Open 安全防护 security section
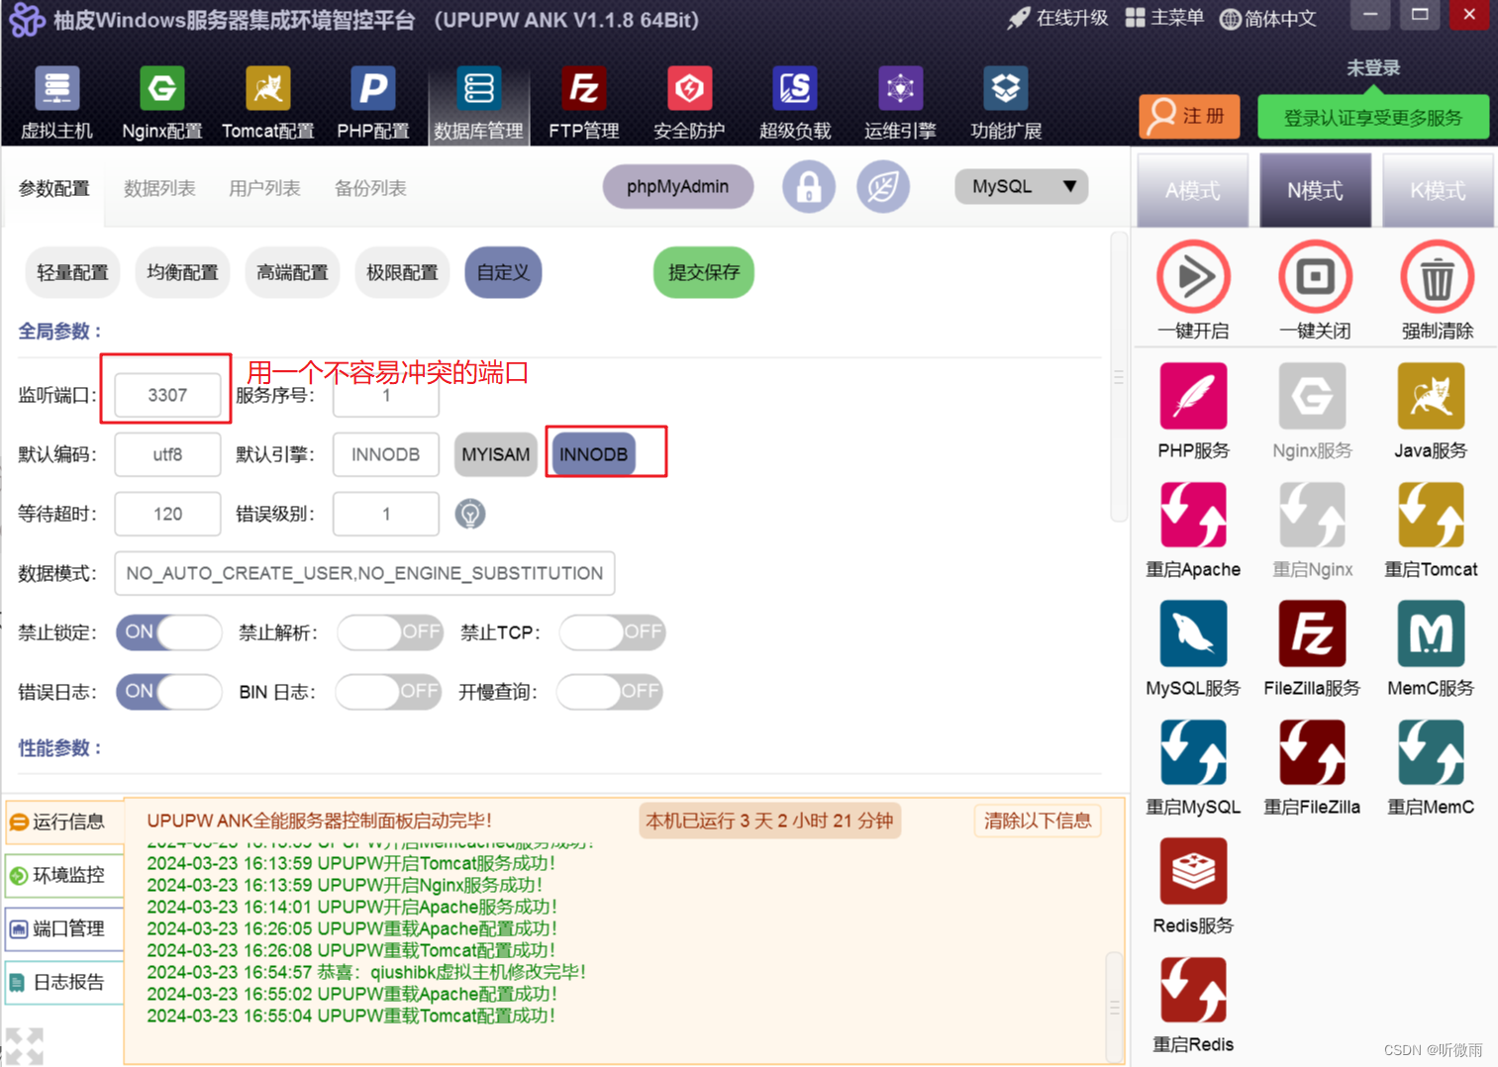Screen dimensions: 1498x1067 point(689,103)
